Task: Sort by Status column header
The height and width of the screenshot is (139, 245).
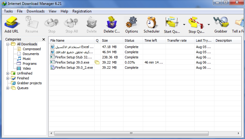Action: 133,40
